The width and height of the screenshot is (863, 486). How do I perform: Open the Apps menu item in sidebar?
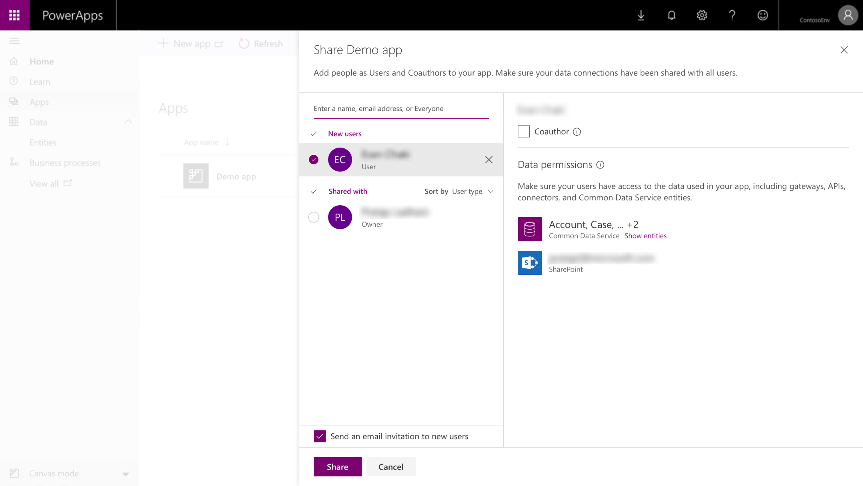coord(39,101)
